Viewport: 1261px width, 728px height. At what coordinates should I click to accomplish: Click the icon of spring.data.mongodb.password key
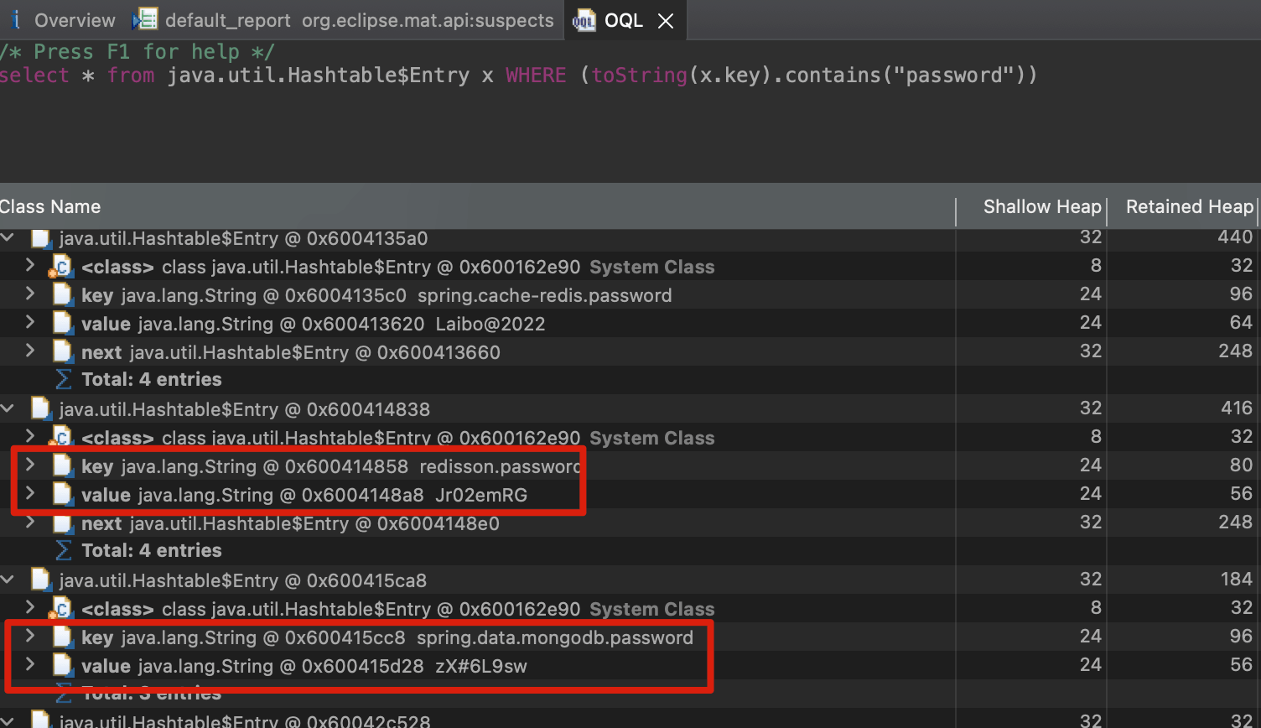(x=63, y=637)
